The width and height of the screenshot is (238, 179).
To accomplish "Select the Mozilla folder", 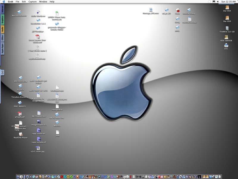I will tap(57, 124).
